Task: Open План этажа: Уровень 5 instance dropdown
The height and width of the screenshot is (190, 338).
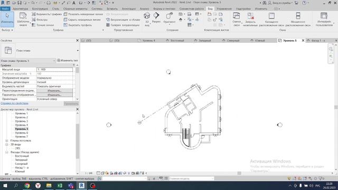Action: [28, 61]
